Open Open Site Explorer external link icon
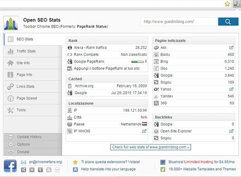Image resolution: width=241 pixels, height=177 pixels. click(x=231, y=131)
